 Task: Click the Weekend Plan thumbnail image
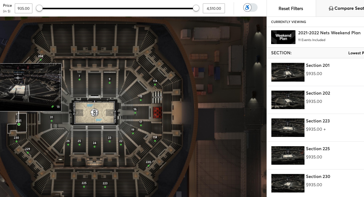pyautogui.click(x=283, y=37)
